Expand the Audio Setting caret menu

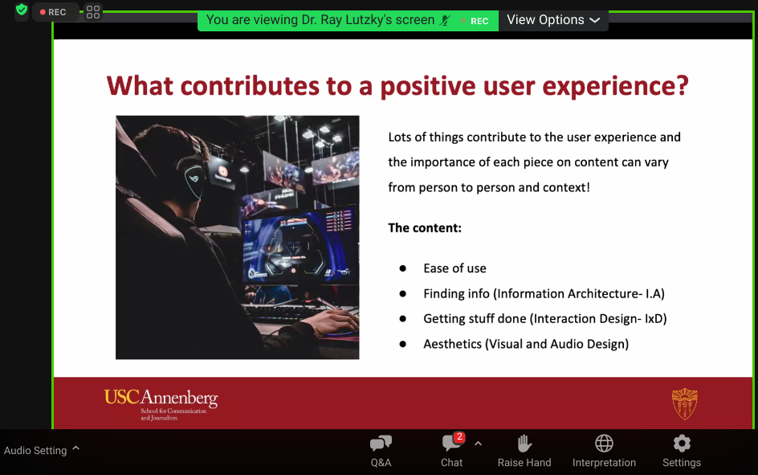point(76,448)
